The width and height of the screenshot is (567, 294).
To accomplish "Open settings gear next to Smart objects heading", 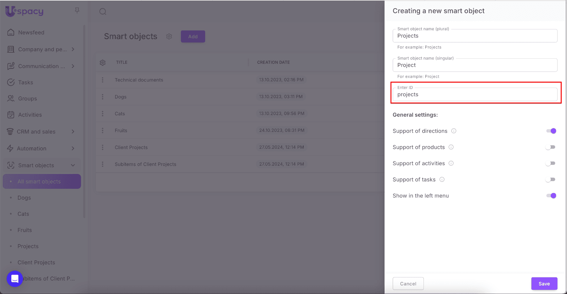I will tap(169, 36).
